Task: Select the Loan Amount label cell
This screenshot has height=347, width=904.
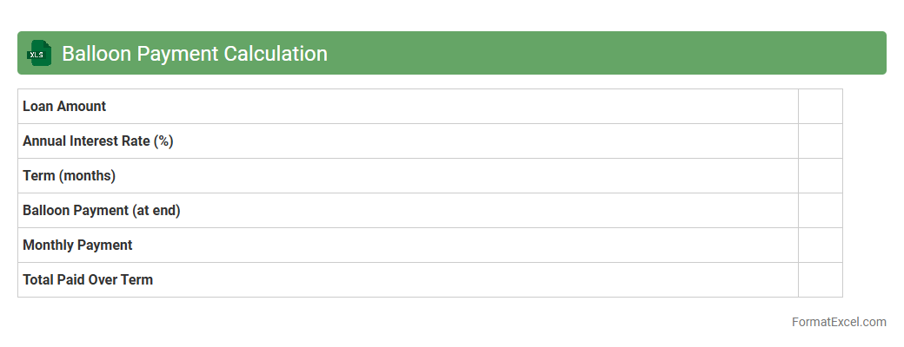Action: (x=64, y=107)
